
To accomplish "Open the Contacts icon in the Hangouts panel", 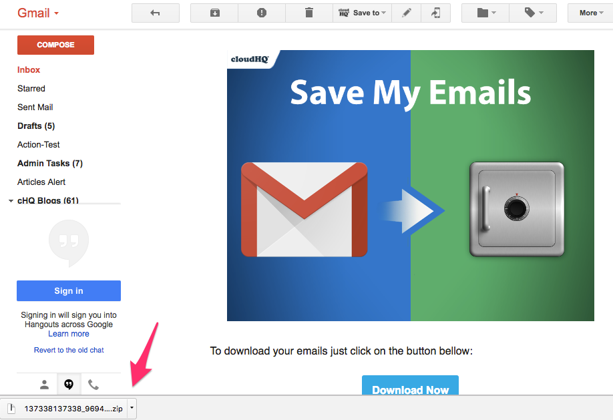I will click(x=44, y=384).
